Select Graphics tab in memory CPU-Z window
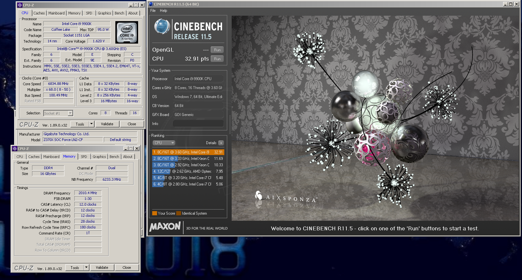The height and width of the screenshot is (280, 522). click(x=99, y=157)
